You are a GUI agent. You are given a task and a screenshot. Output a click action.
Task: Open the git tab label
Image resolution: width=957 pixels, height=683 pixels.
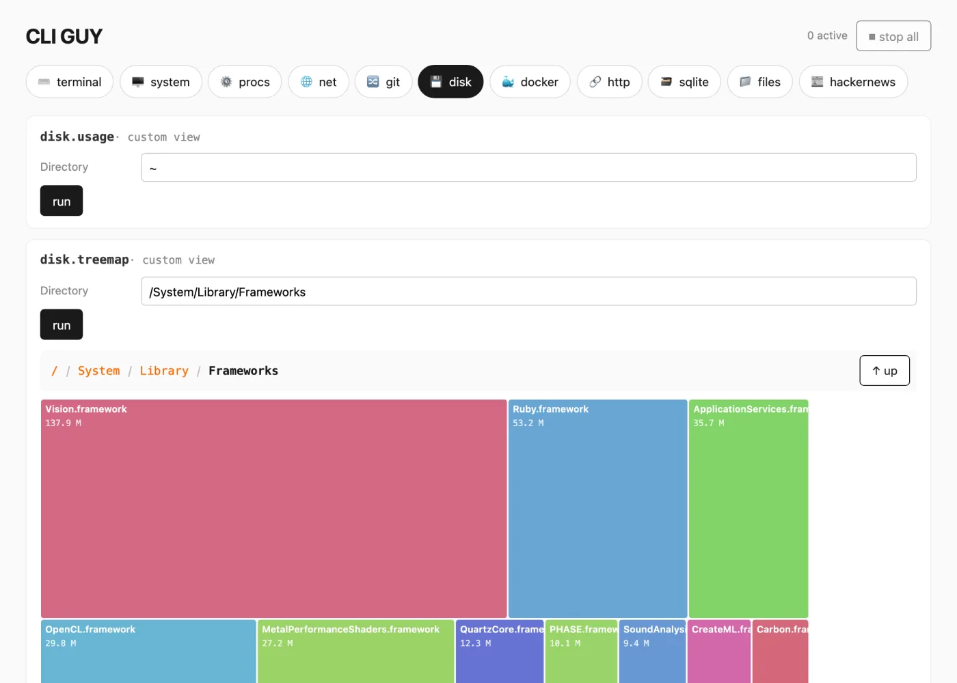[x=392, y=83]
